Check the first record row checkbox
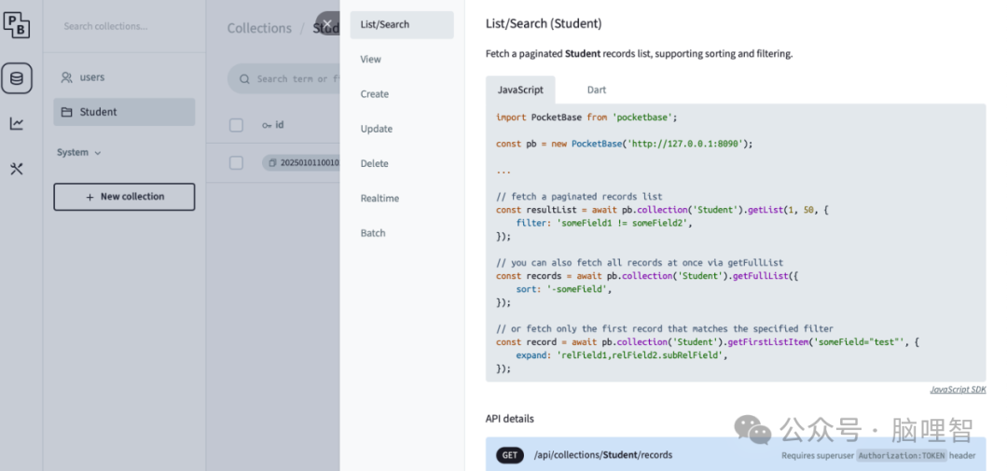 click(237, 163)
